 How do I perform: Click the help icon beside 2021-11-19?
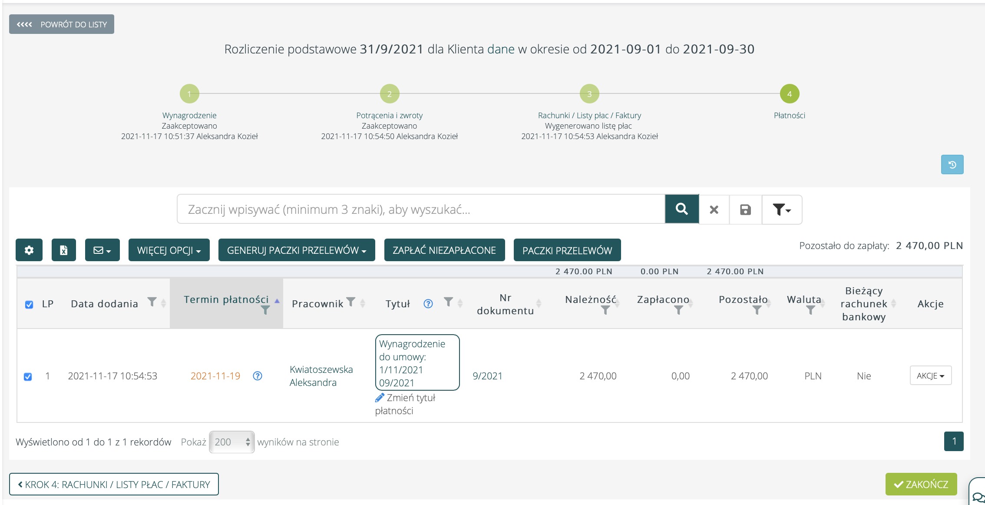coord(258,376)
